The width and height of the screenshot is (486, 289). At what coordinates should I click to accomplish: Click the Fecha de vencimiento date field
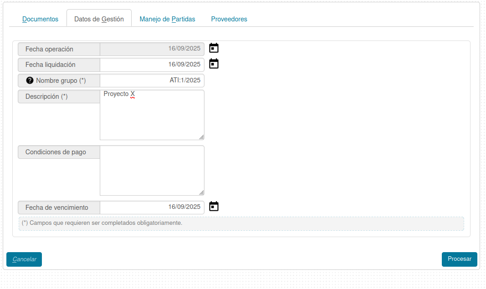pos(152,207)
